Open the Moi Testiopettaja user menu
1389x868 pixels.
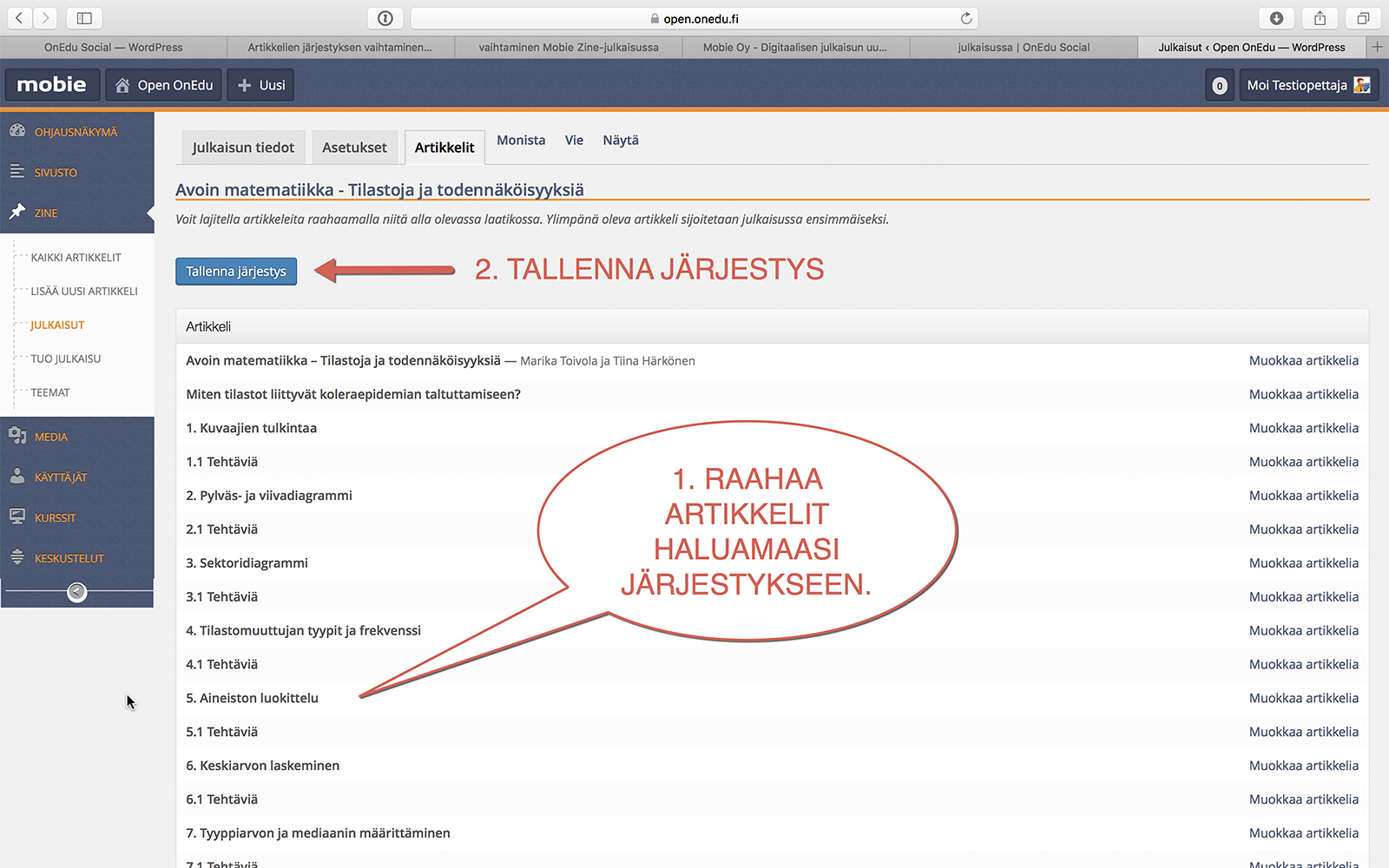coord(1308,85)
